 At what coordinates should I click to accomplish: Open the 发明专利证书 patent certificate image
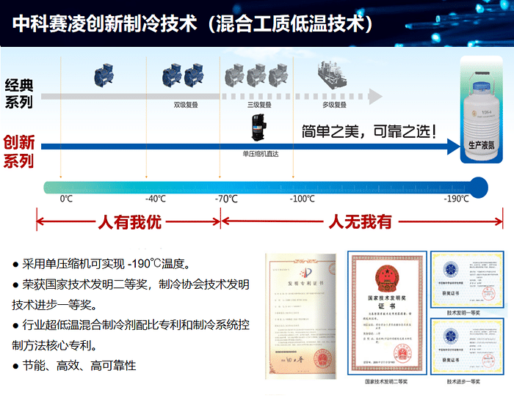pos(300,317)
